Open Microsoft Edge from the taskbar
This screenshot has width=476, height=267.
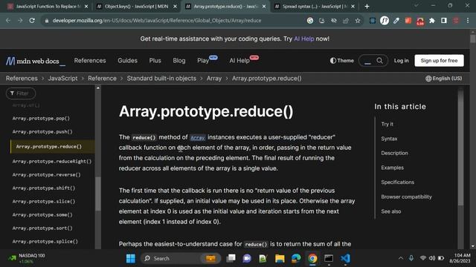296,258
